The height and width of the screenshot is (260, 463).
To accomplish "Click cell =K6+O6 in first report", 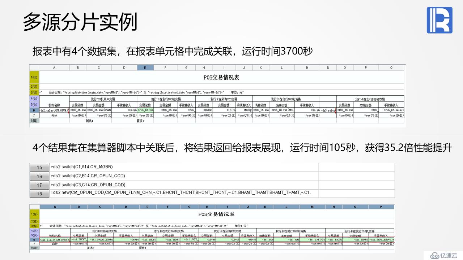I will pos(204,110).
